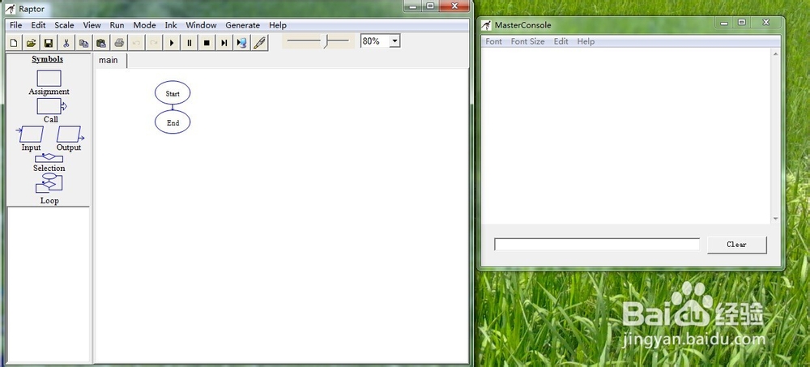Open the Mode menu

pos(145,25)
